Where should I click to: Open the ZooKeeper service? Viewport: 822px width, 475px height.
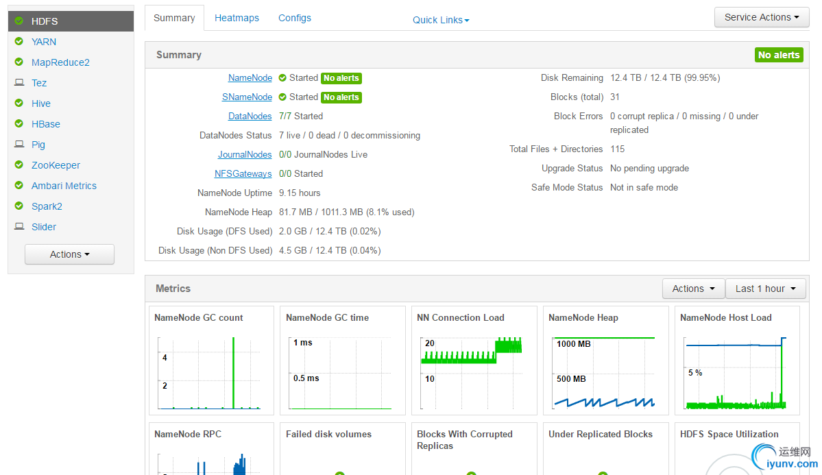click(x=56, y=165)
